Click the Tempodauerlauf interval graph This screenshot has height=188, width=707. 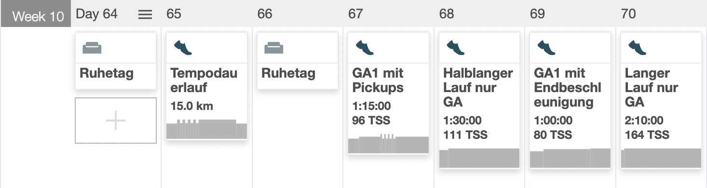(206, 129)
